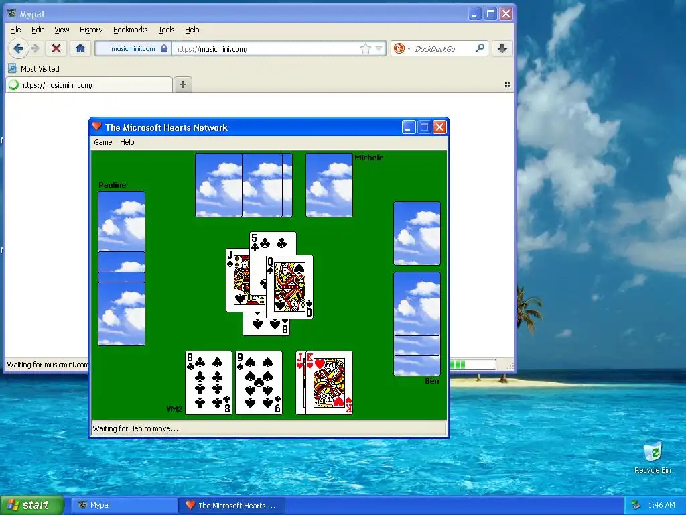Open the Windows Start menu

coord(31,505)
